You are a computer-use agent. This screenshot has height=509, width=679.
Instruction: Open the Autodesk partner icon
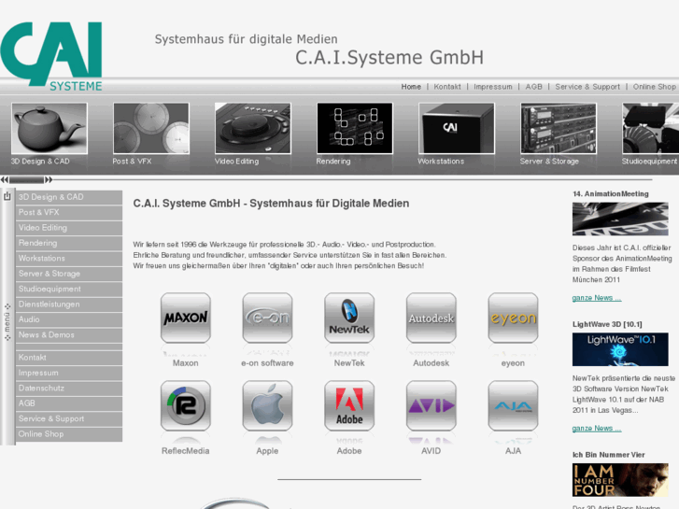pos(431,318)
